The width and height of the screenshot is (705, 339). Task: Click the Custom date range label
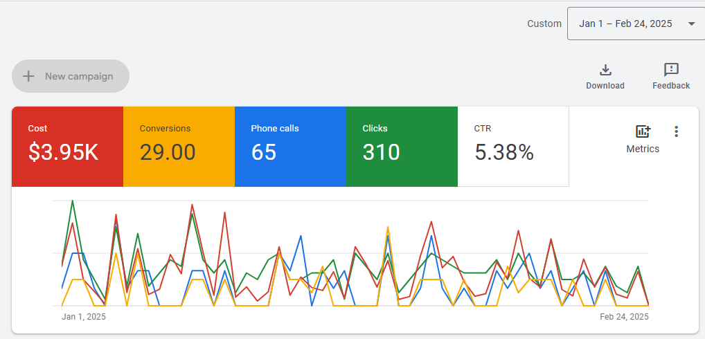click(544, 24)
